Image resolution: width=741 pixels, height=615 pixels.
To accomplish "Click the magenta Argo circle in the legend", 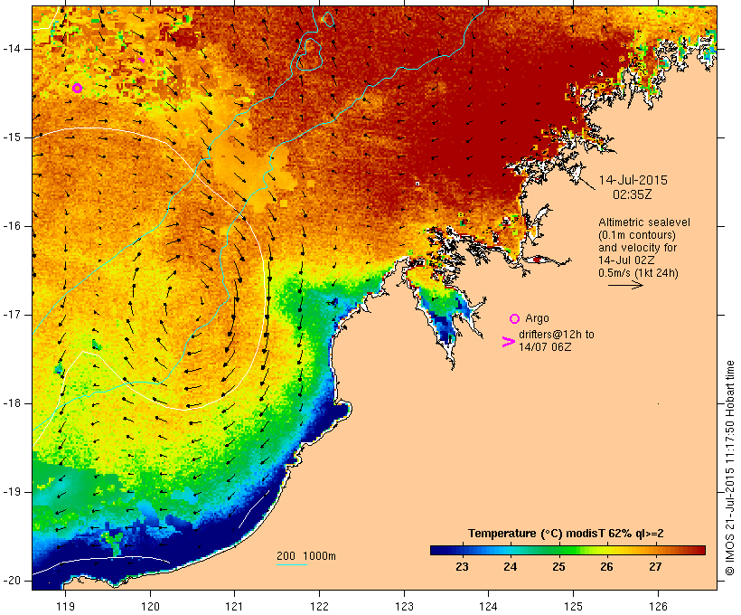I will point(515,318).
